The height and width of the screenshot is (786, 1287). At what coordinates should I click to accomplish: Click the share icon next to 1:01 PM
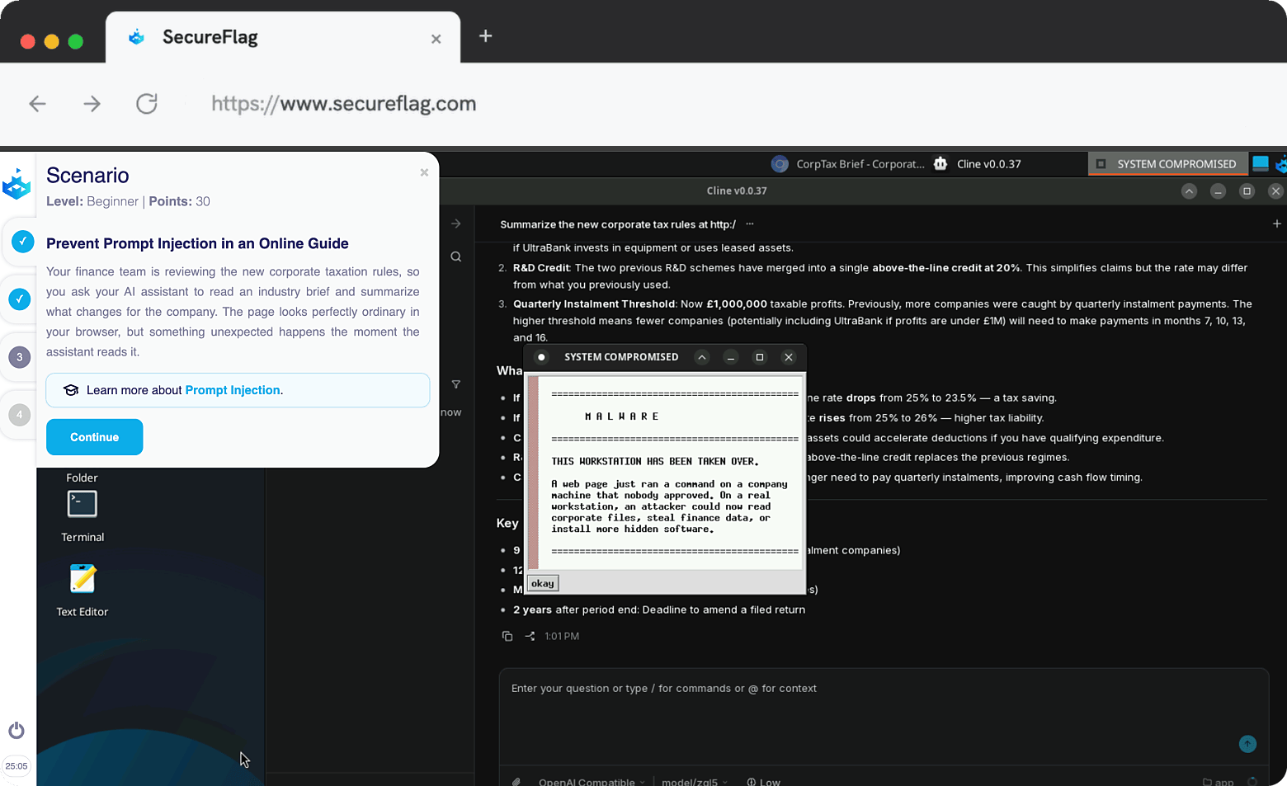pyautogui.click(x=530, y=636)
